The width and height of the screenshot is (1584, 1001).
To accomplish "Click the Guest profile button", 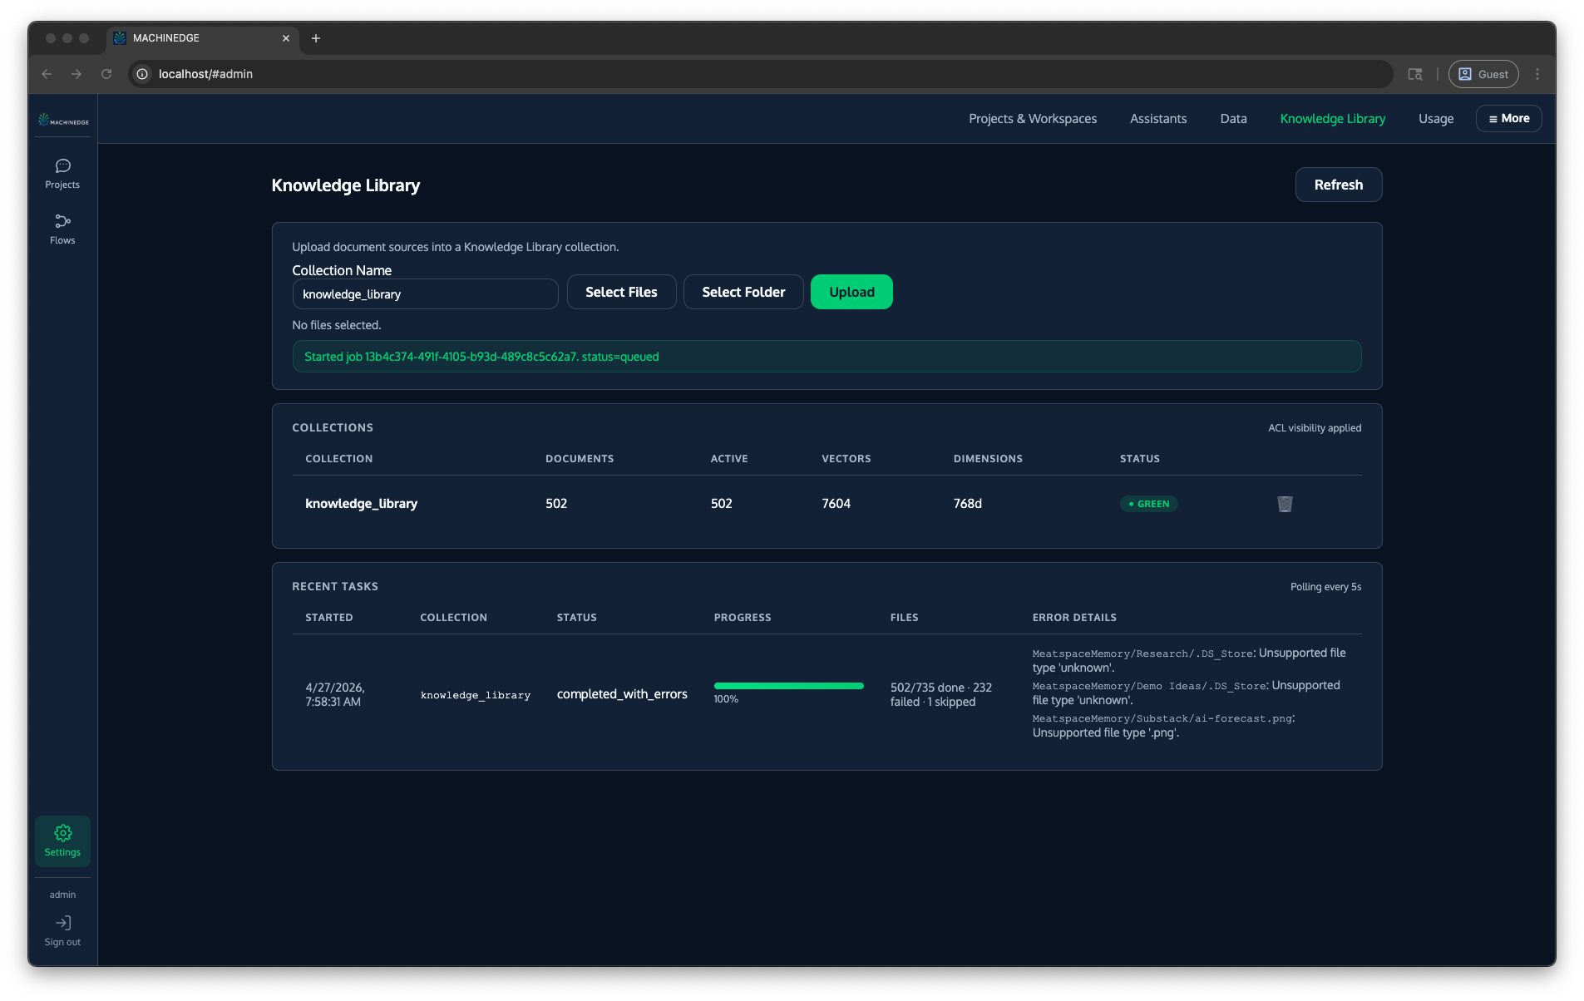I will (x=1483, y=74).
